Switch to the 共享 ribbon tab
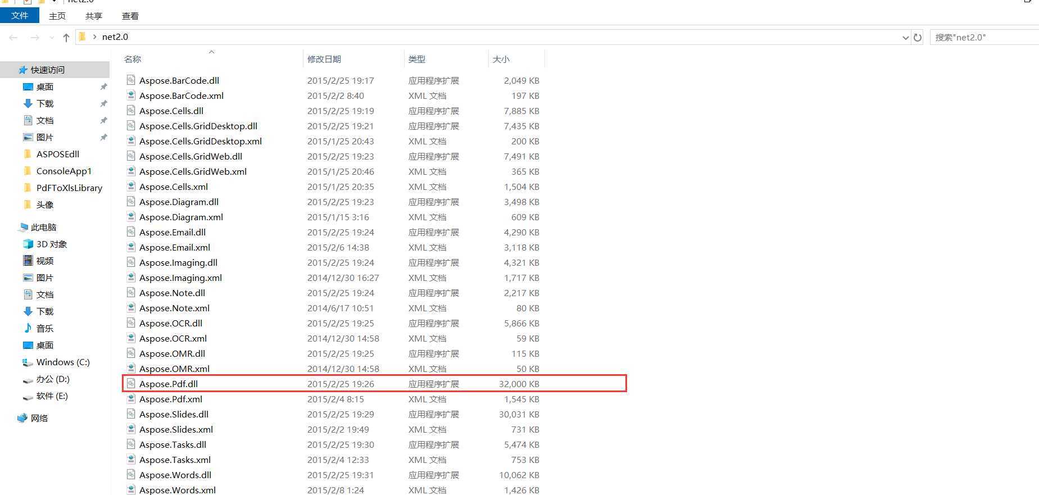The image size is (1039, 495). [x=94, y=16]
